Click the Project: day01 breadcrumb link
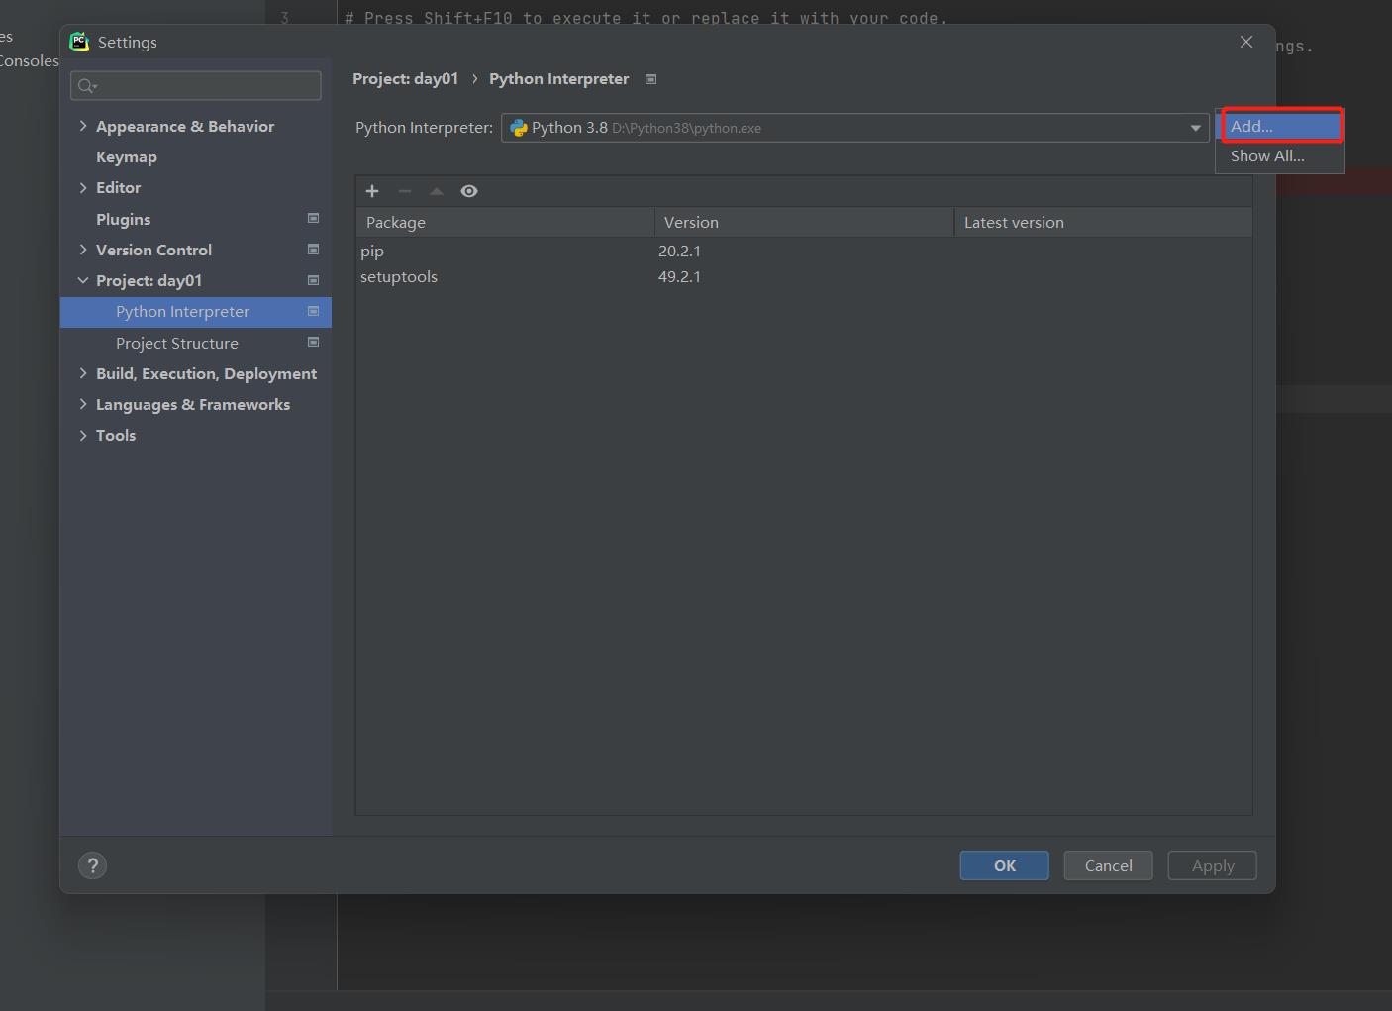Image resolution: width=1392 pixels, height=1011 pixels. [x=406, y=78]
